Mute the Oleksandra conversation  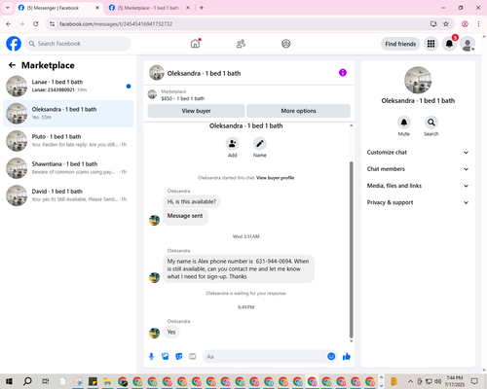coord(404,123)
